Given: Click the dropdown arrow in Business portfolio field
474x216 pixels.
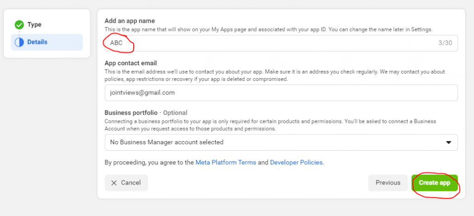Looking at the screenshot, I should point(449,142).
